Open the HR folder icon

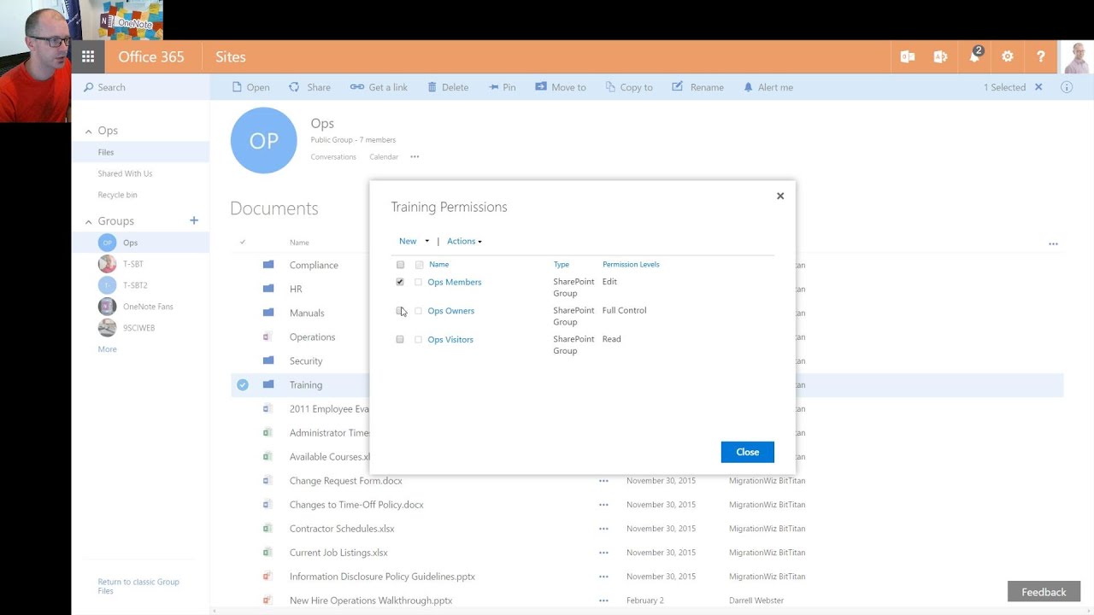268,289
